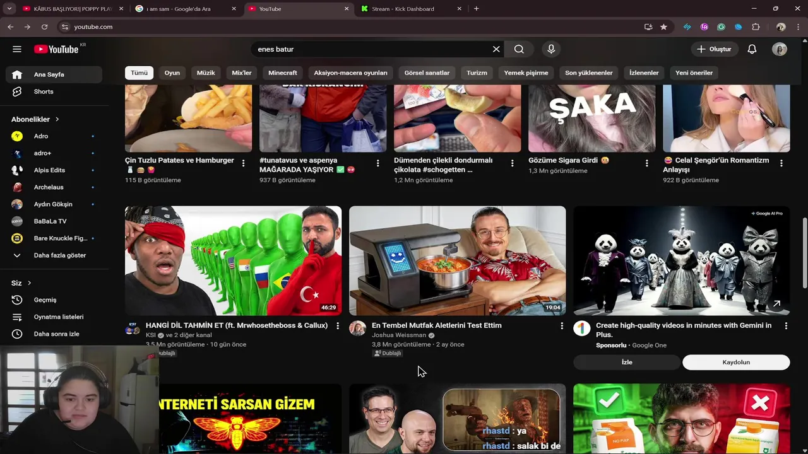Open new browser tab with plus

pos(476,9)
